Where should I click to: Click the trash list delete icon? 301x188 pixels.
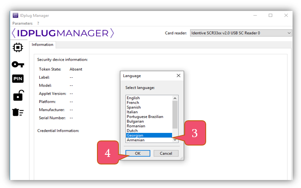[18, 112]
